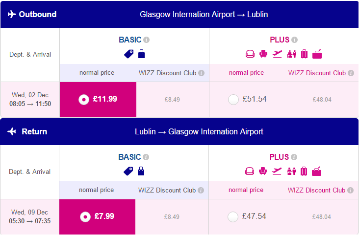Click the outbound PLUS info icon

tap(294, 40)
